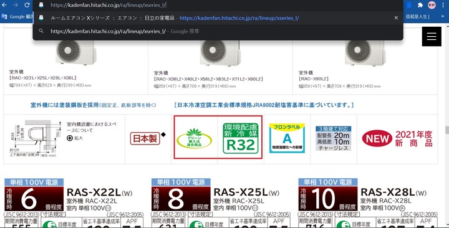Click the 幅799(+97)×高さ629 dimension text
The width and height of the screenshot is (449, 228).
tap(51, 85)
